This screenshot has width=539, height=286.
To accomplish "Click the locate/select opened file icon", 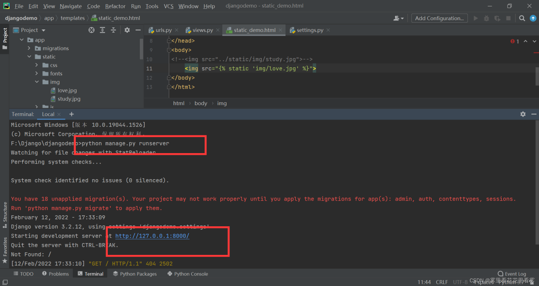I will click(x=91, y=30).
